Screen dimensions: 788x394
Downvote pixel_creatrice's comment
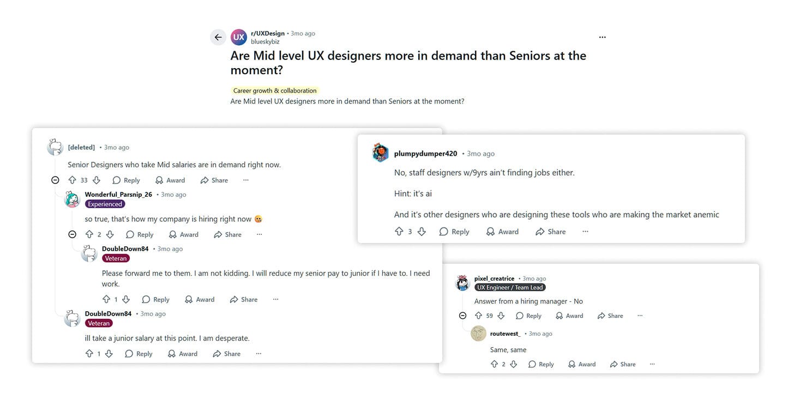pos(501,316)
